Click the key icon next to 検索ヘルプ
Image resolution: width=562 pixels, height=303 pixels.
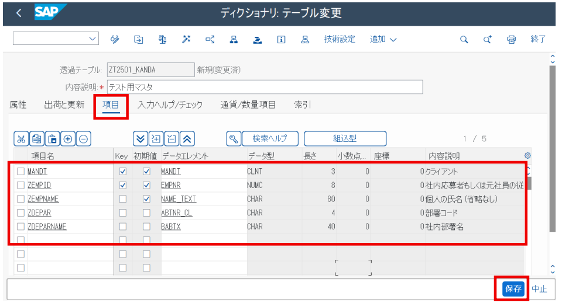coord(234,138)
